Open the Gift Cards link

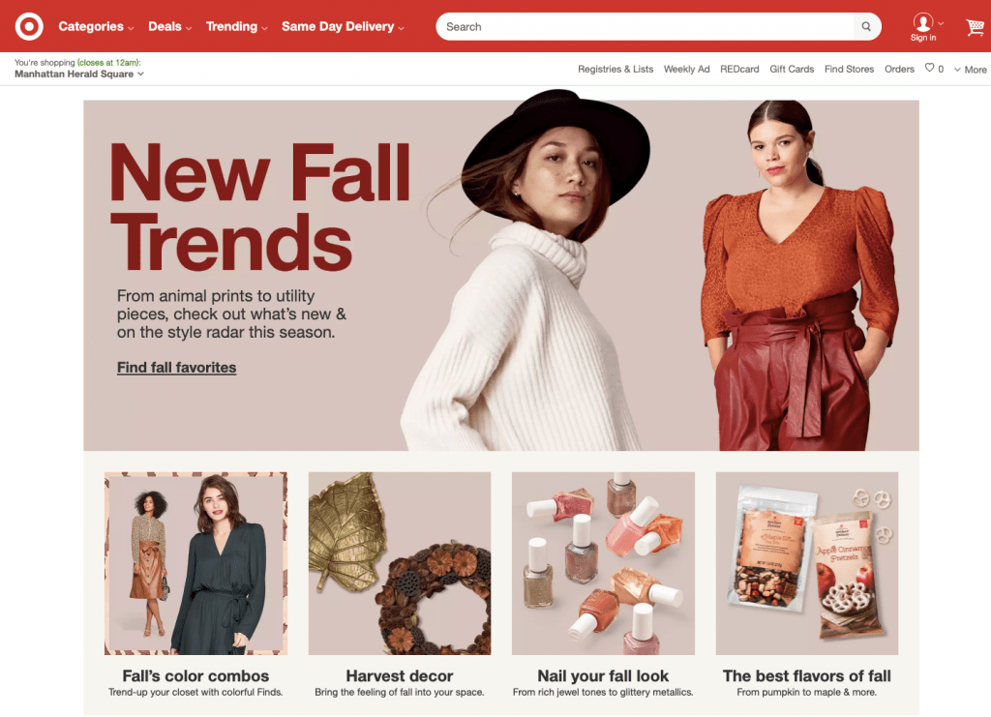[x=792, y=69]
